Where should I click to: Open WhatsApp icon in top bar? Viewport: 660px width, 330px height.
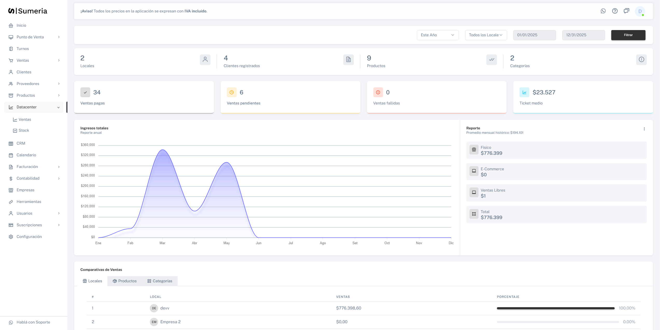pos(603,11)
